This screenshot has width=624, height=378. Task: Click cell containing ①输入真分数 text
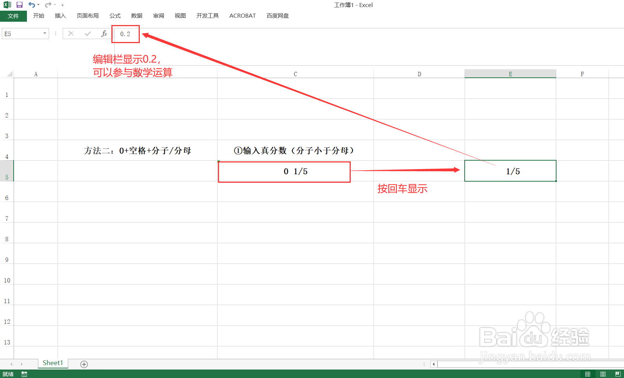tap(295, 150)
